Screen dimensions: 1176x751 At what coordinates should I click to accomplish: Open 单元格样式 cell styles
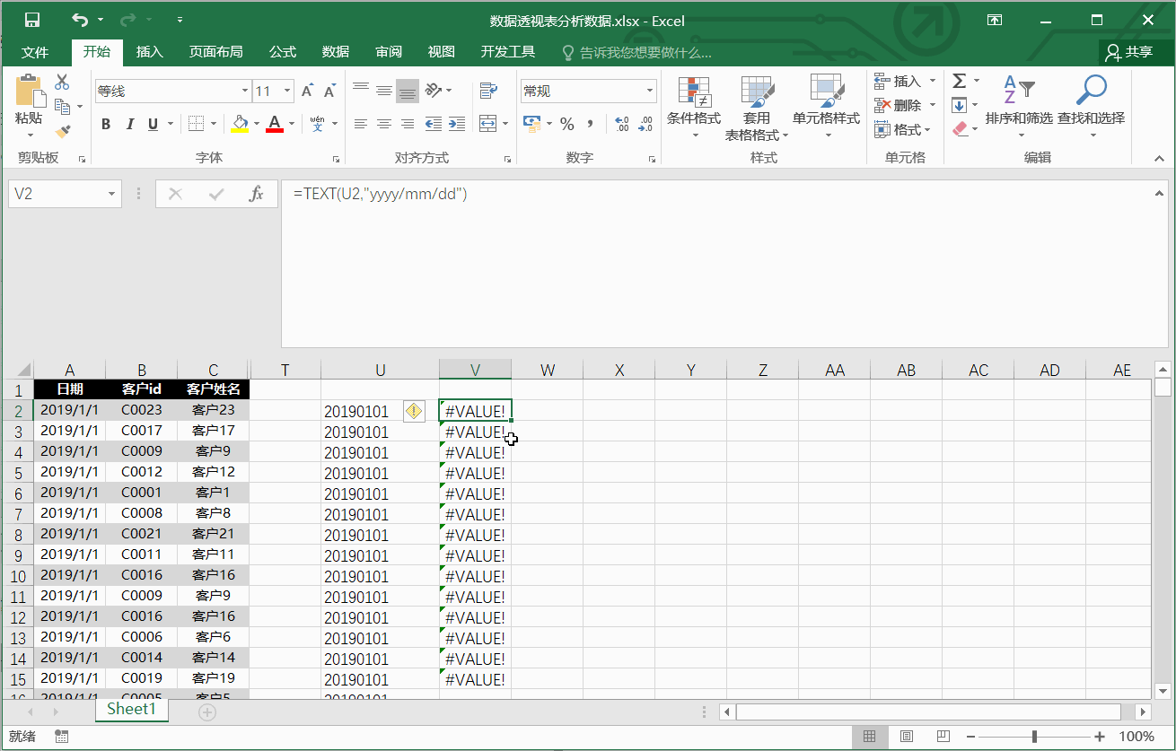tap(826, 108)
